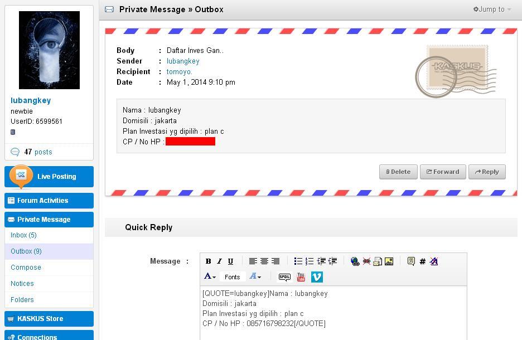Image resolution: width=522 pixels, height=340 pixels.
Task: Expand the Jump to menu
Action: tap(492, 9)
